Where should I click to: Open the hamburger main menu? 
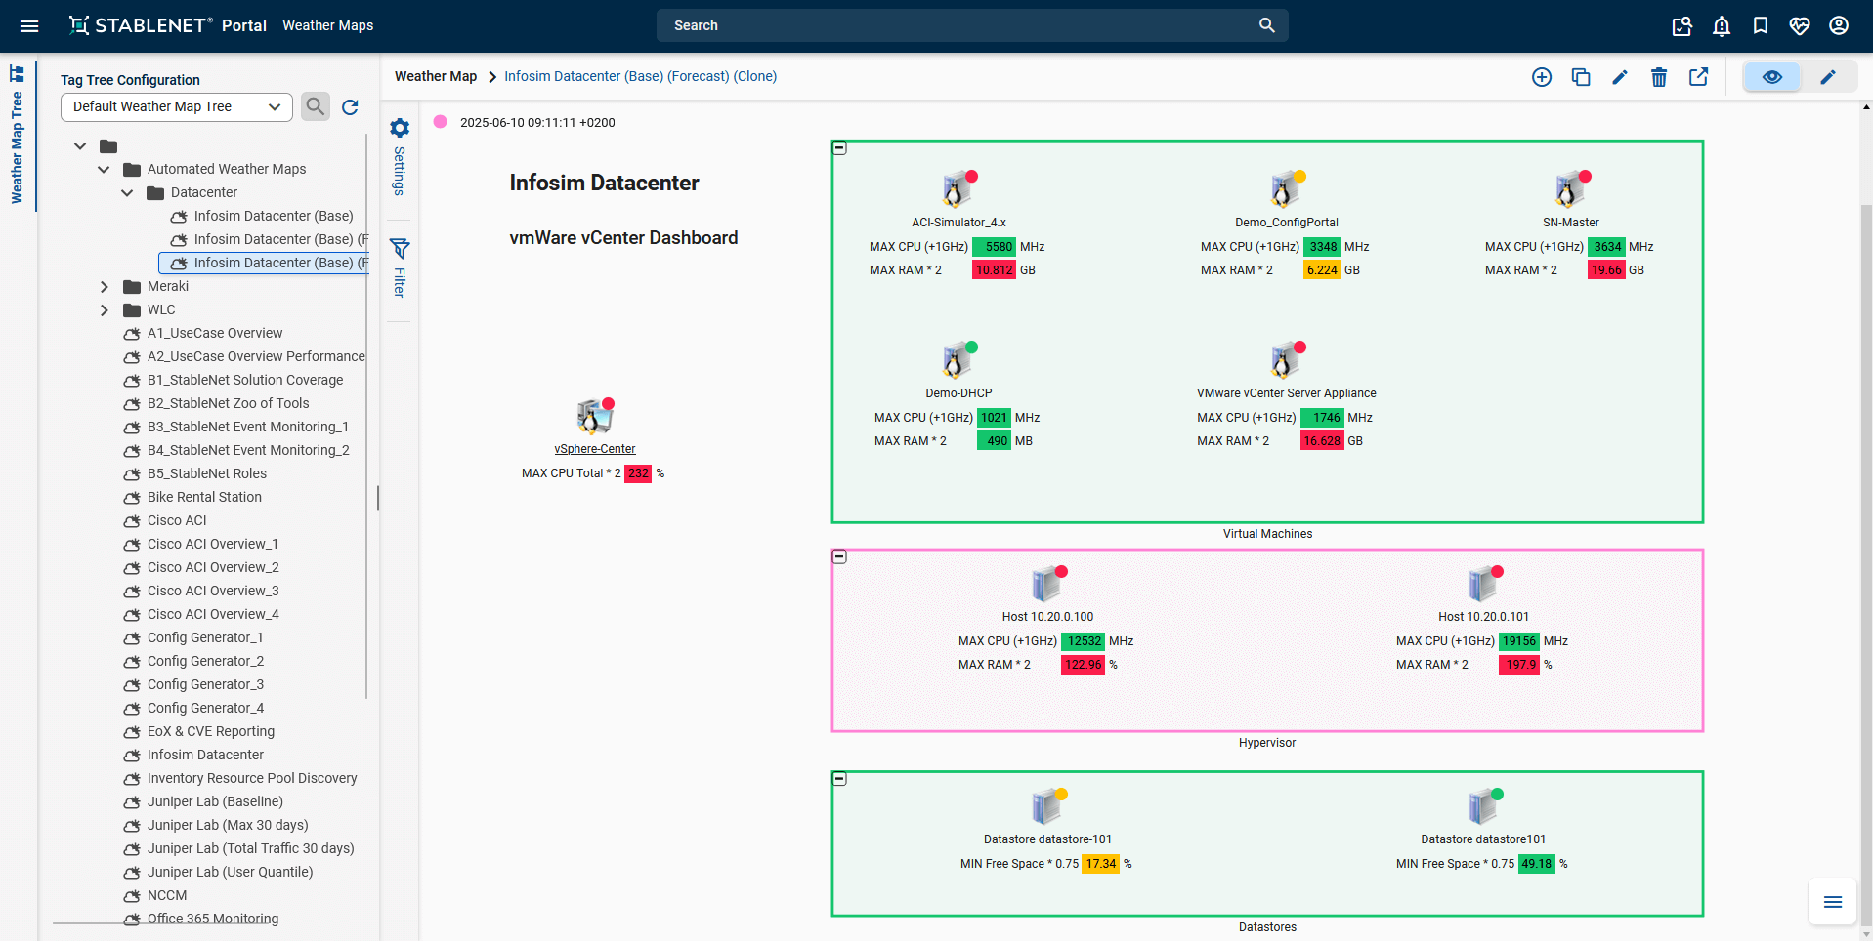point(29,26)
